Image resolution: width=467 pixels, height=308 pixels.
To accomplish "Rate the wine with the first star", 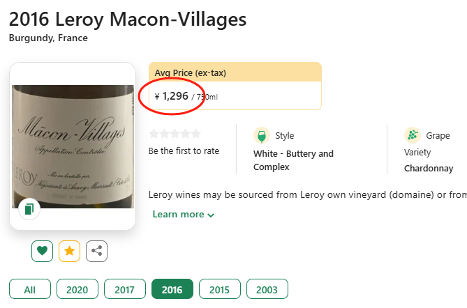I will (154, 134).
